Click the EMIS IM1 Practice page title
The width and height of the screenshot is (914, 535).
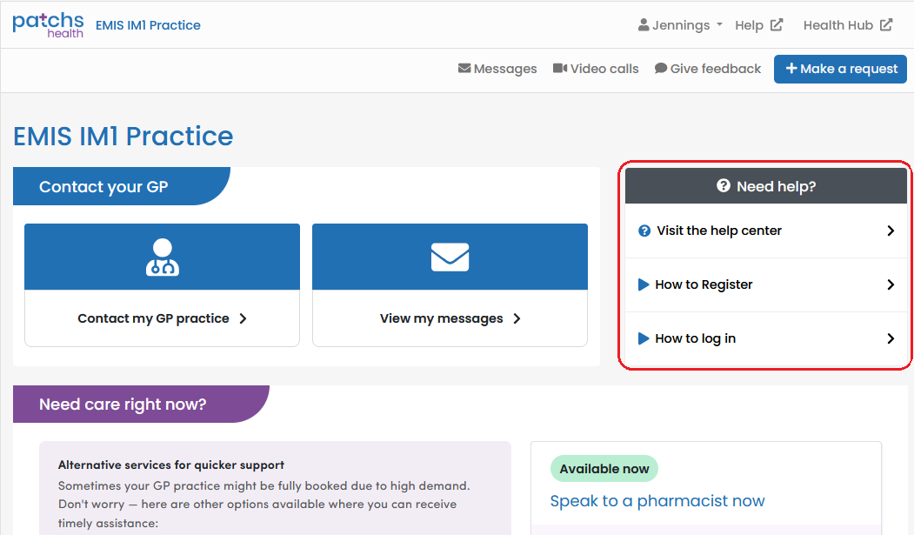point(123,137)
